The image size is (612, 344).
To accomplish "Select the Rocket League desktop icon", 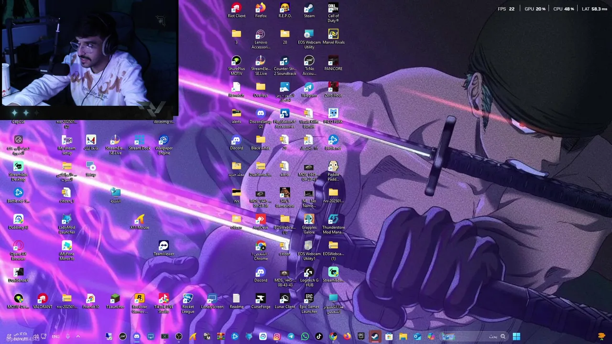I will tap(188, 303).
